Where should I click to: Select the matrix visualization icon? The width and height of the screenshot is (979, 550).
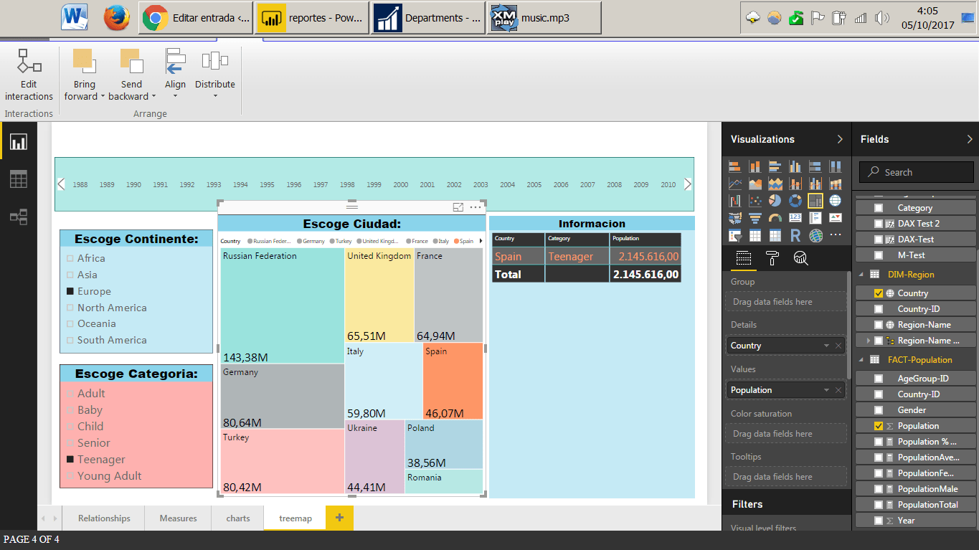point(775,235)
